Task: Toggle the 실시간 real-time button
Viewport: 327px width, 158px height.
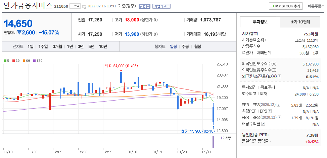Action: [x=144, y=6]
